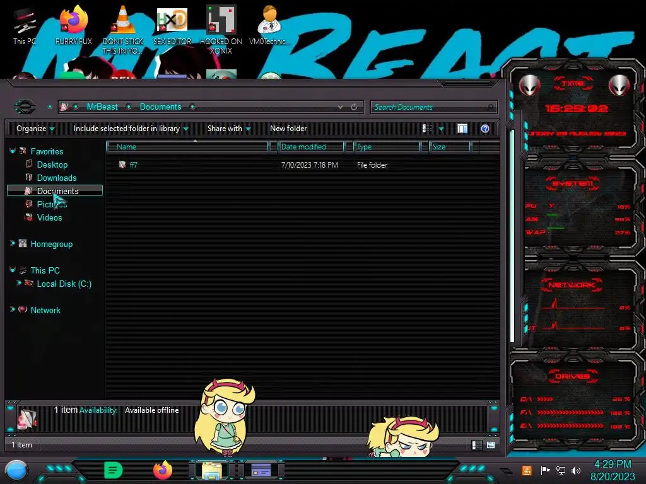Open the Organize menu

coord(35,129)
